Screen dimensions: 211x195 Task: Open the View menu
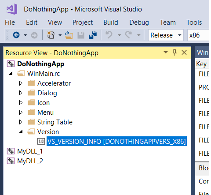(x=55, y=22)
